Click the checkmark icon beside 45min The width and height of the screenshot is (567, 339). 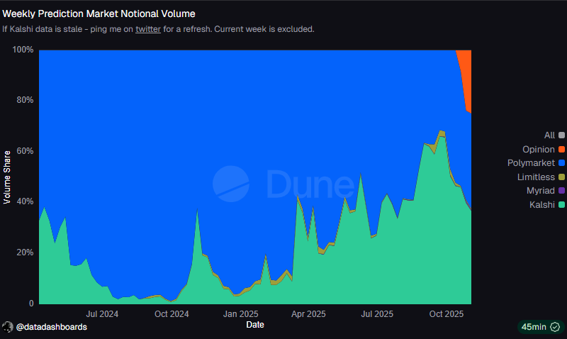pos(554,327)
